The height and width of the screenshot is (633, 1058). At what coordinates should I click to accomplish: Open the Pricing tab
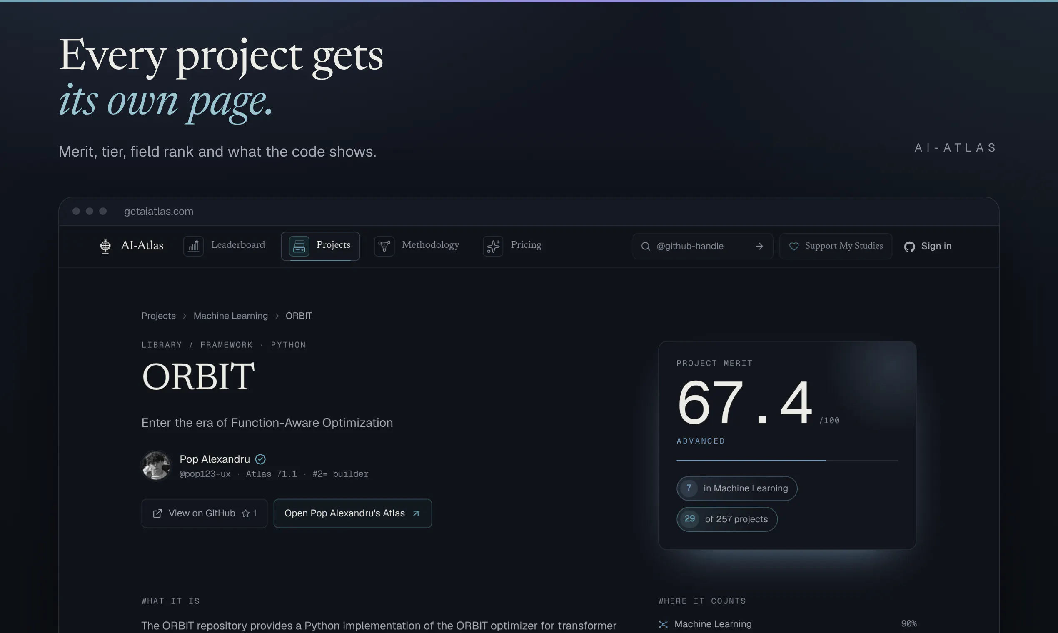[x=512, y=246]
